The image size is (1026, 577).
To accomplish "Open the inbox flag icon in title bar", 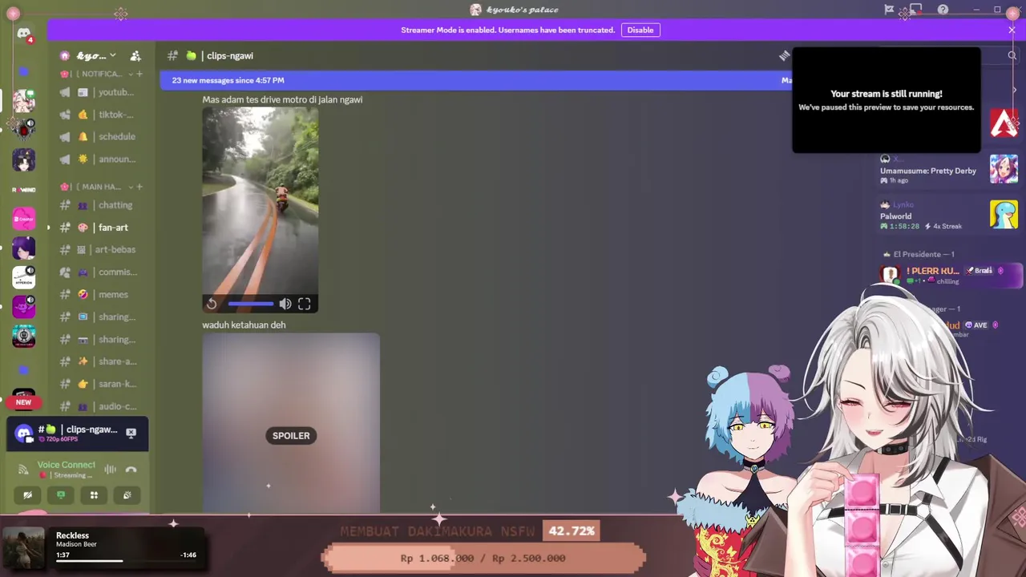I will (889, 10).
